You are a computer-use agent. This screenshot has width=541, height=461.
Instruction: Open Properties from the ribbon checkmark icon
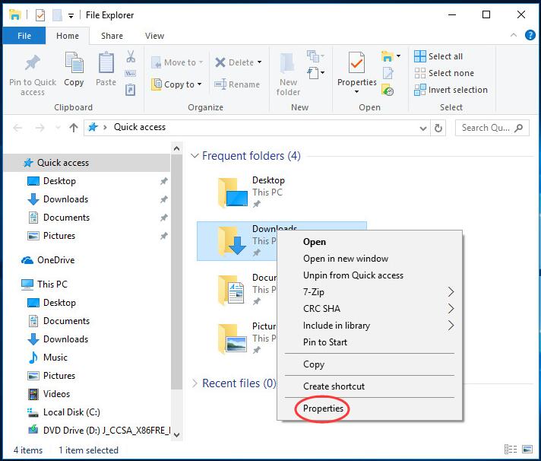click(x=356, y=63)
